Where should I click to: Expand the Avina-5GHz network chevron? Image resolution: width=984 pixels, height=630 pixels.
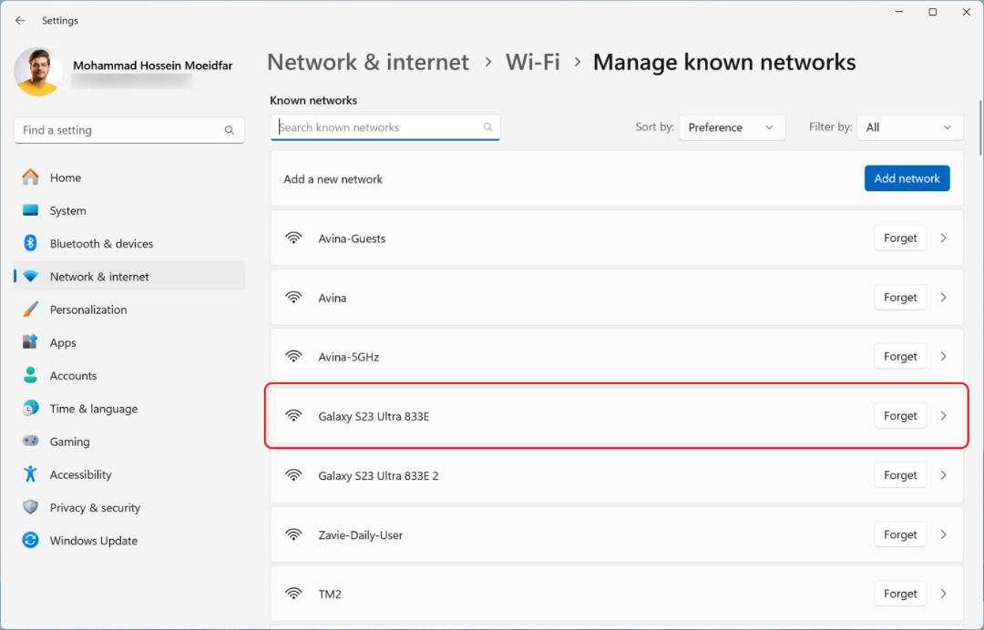(943, 357)
